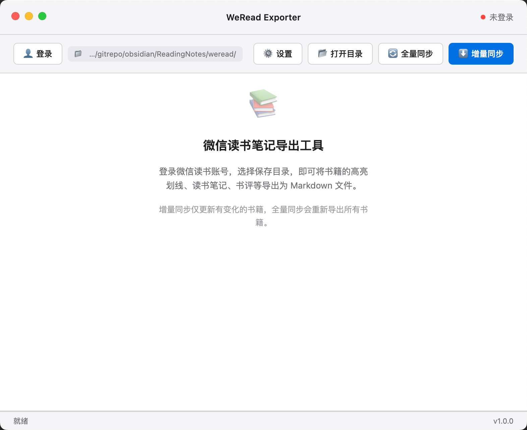This screenshot has width=527, height=430.
Task: Open the 设置 settings button
Action: click(278, 54)
